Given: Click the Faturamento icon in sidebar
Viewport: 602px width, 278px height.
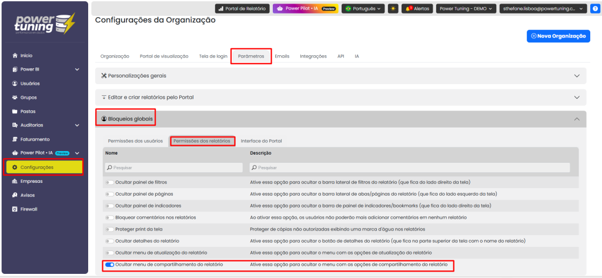Looking at the screenshot, I should pos(15,139).
